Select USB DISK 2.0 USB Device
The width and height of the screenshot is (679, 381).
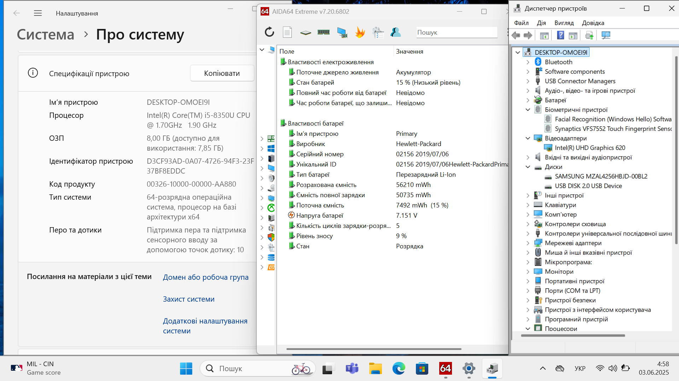coord(588,186)
